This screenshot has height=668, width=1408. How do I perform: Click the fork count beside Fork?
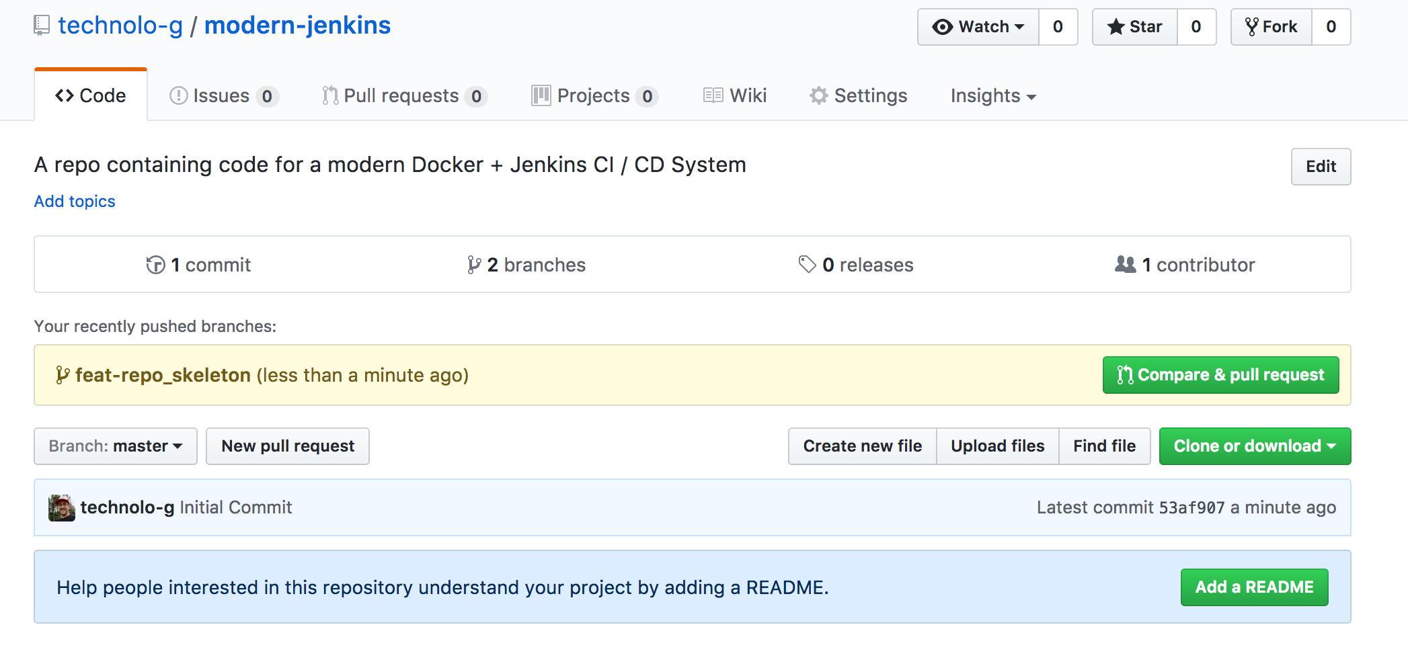pyautogui.click(x=1331, y=27)
